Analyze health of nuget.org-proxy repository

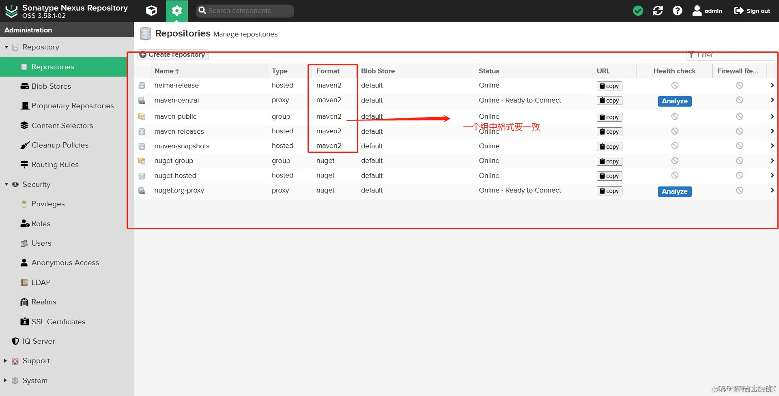coord(675,191)
